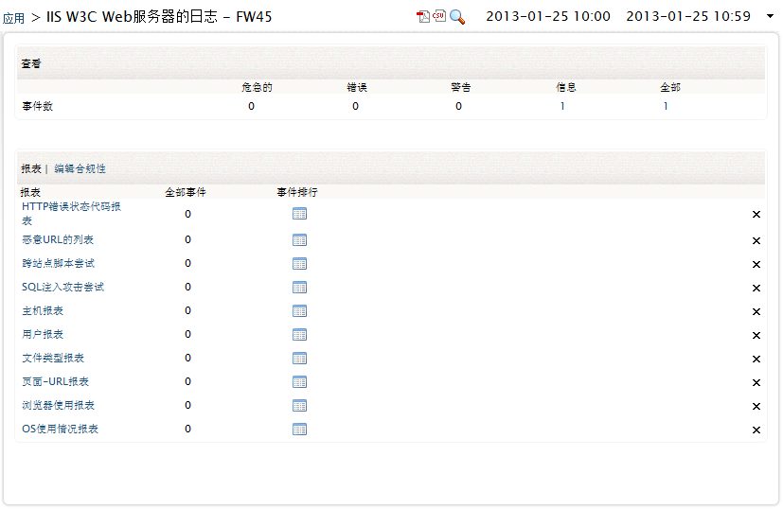783x509 pixels.
Task: Remove the 文件类型报表 row
Action: point(756,359)
